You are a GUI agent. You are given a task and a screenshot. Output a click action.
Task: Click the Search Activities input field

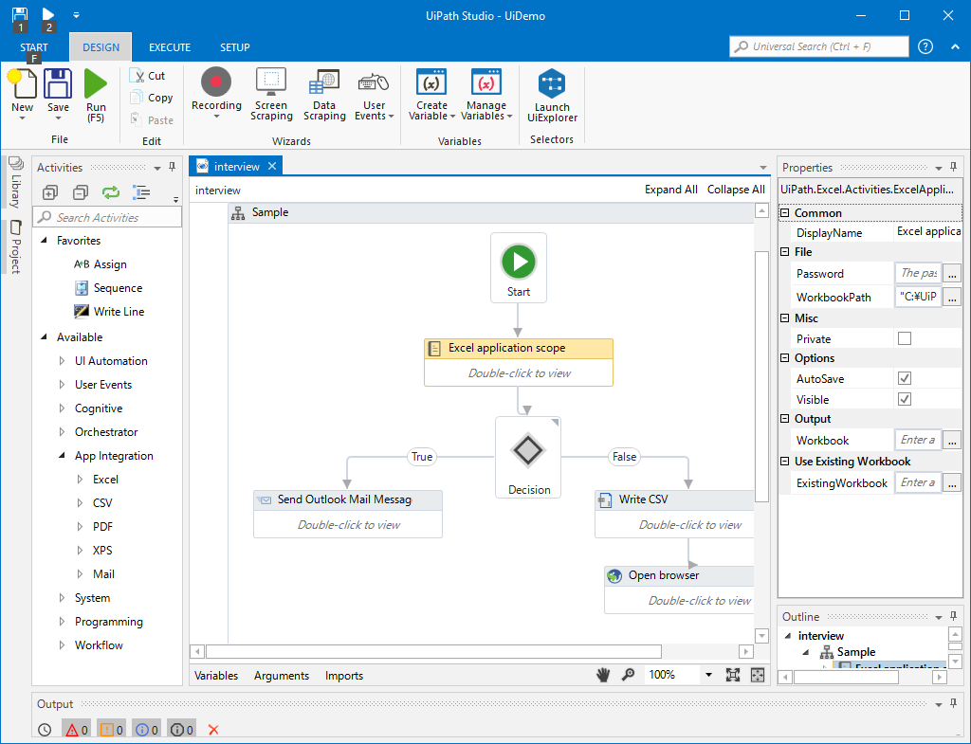coord(107,217)
